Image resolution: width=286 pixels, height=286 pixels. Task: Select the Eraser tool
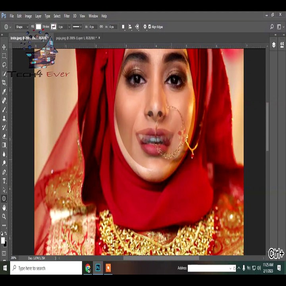(4, 136)
